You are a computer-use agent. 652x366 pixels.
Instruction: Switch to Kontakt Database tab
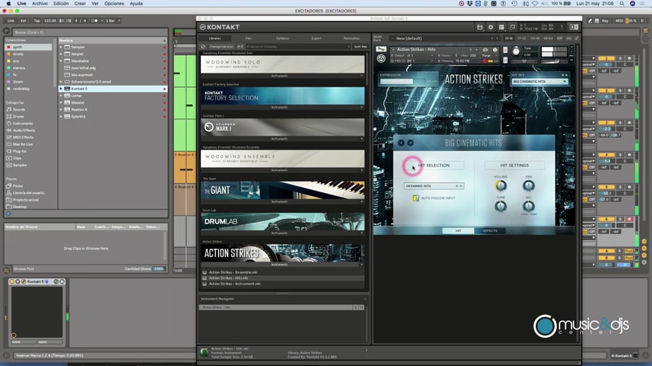[283, 38]
